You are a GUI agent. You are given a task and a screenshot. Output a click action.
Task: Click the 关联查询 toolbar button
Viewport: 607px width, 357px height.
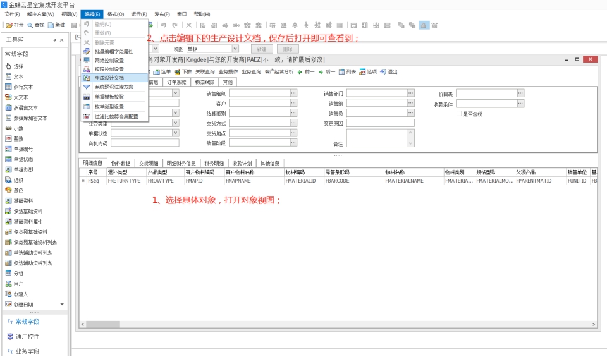point(205,71)
